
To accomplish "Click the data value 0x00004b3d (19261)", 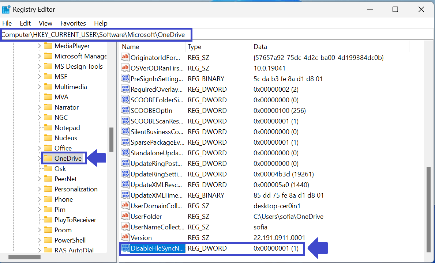I will pos(284,174).
